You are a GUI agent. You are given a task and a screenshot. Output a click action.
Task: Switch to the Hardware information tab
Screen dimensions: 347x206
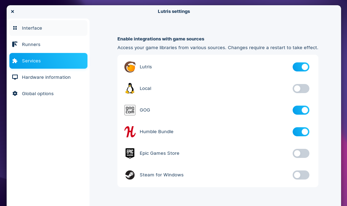tap(46, 77)
